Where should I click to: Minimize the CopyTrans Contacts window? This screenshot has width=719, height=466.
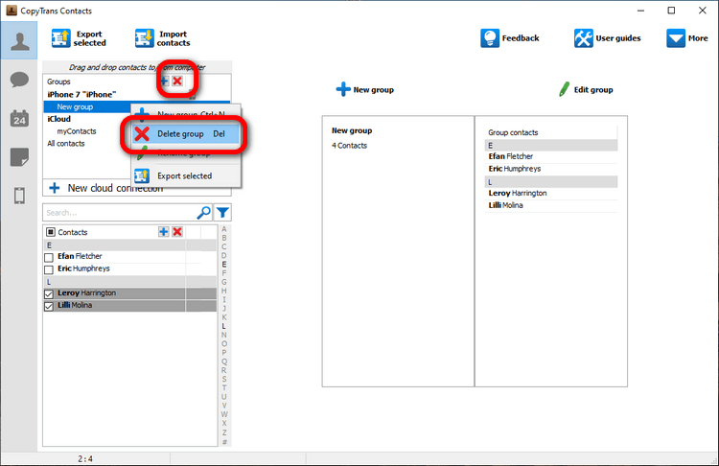[640, 11]
